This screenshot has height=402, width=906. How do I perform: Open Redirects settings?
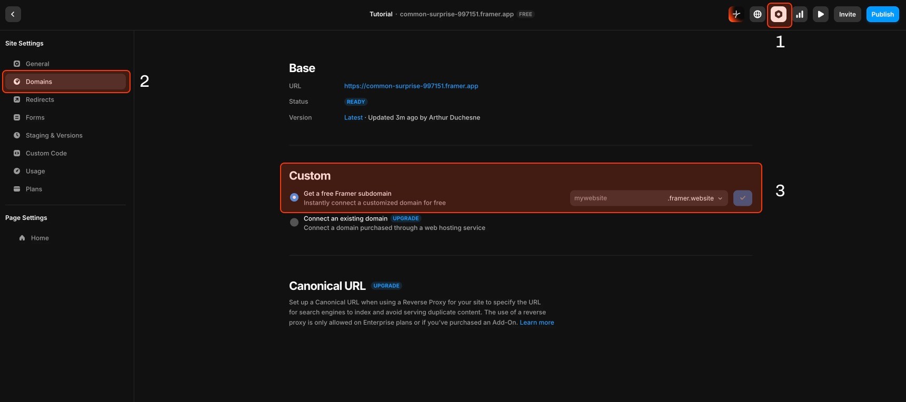[x=66, y=99]
